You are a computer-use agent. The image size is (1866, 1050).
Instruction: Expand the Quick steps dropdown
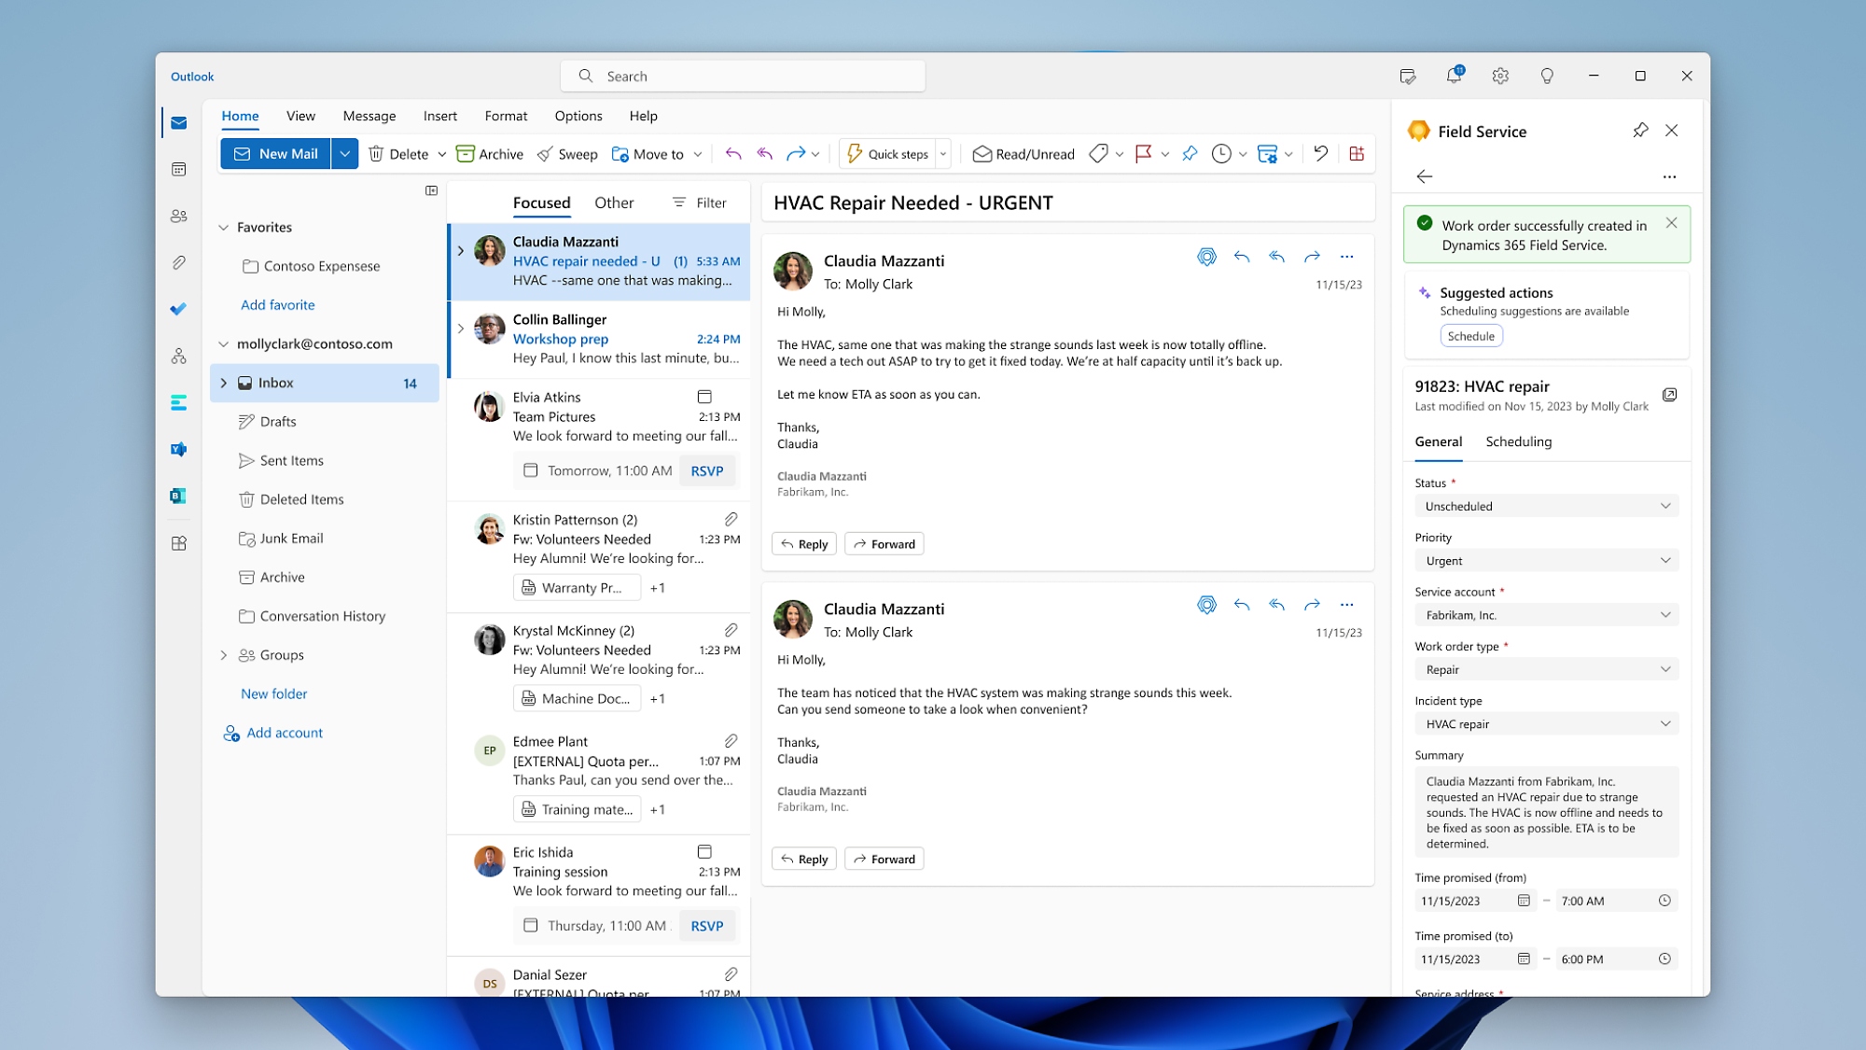point(943,154)
